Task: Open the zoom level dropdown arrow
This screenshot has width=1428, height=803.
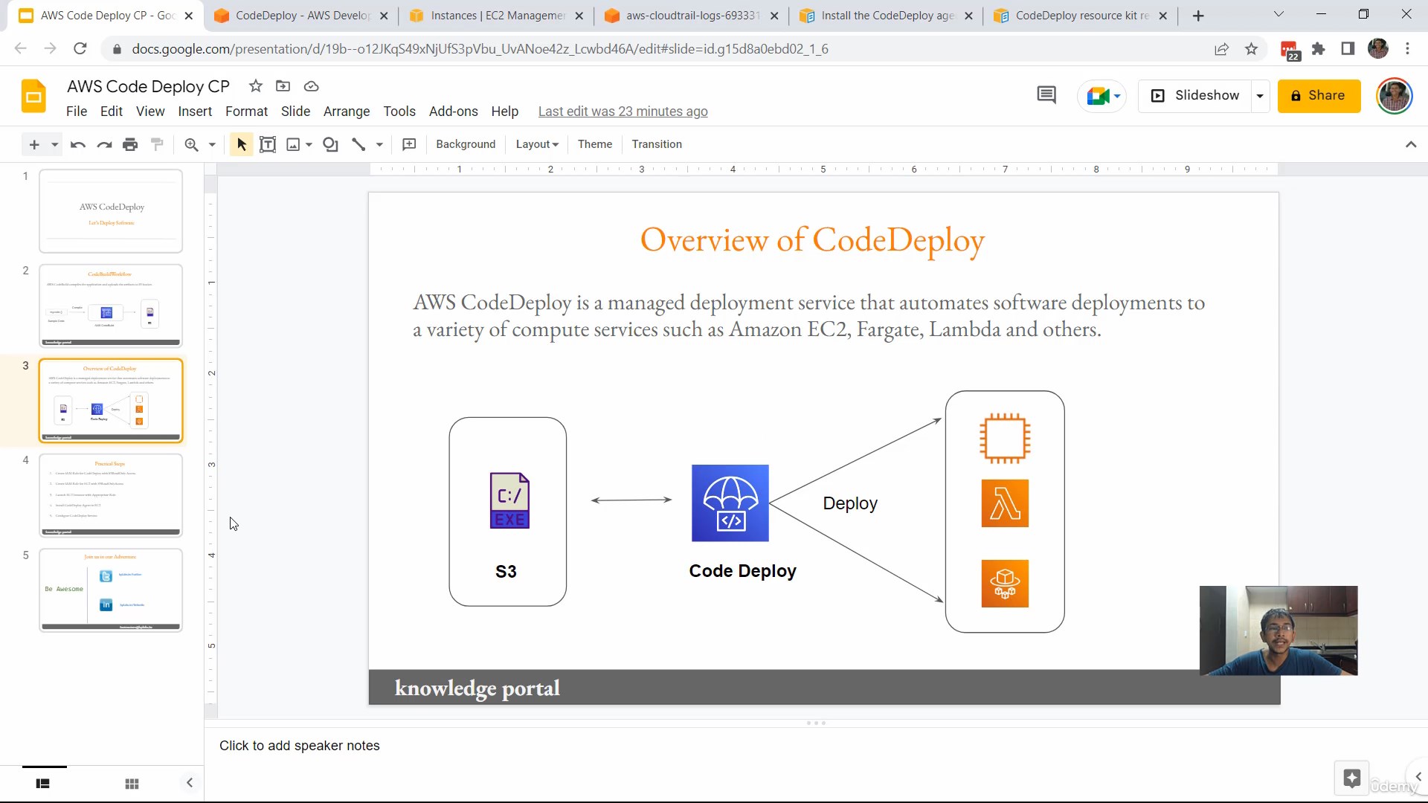Action: tap(212, 144)
